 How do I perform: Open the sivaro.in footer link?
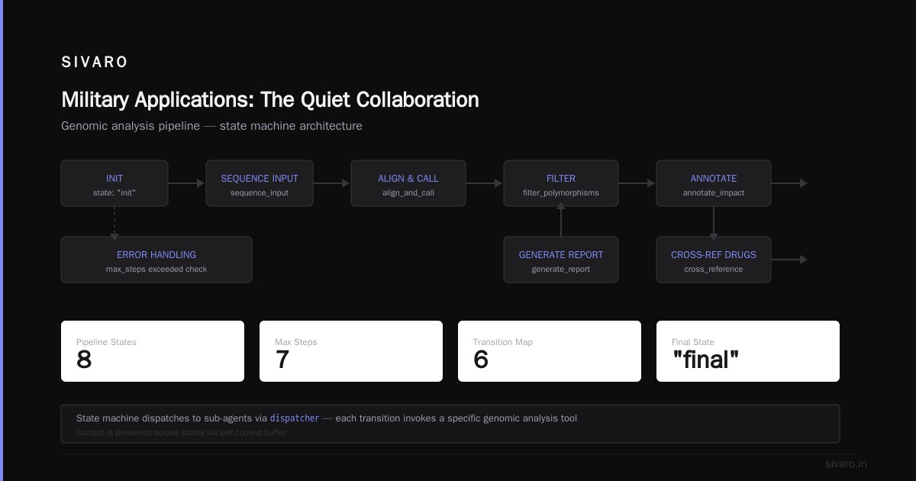[x=846, y=463]
